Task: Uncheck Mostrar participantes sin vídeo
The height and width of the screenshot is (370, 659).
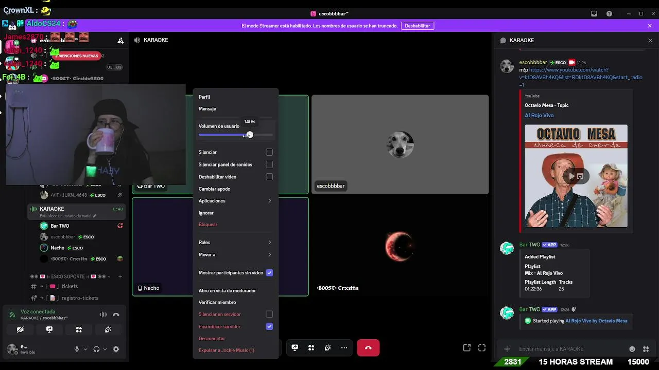Action: pyautogui.click(x=269, y=273)
